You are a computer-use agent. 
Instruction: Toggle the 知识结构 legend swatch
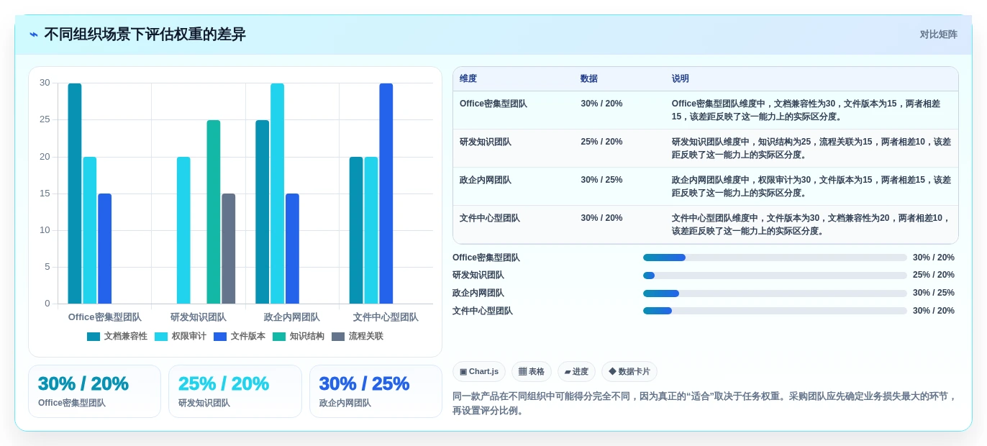(279, 337)
